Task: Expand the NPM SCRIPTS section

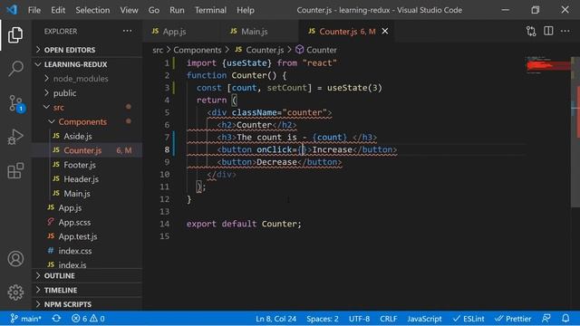Action: coord(87,304)
